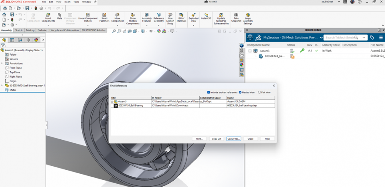This screenshot has height=187, width=385.
Task: Click the Edit Appearance color ball icon
Action: 159,31
